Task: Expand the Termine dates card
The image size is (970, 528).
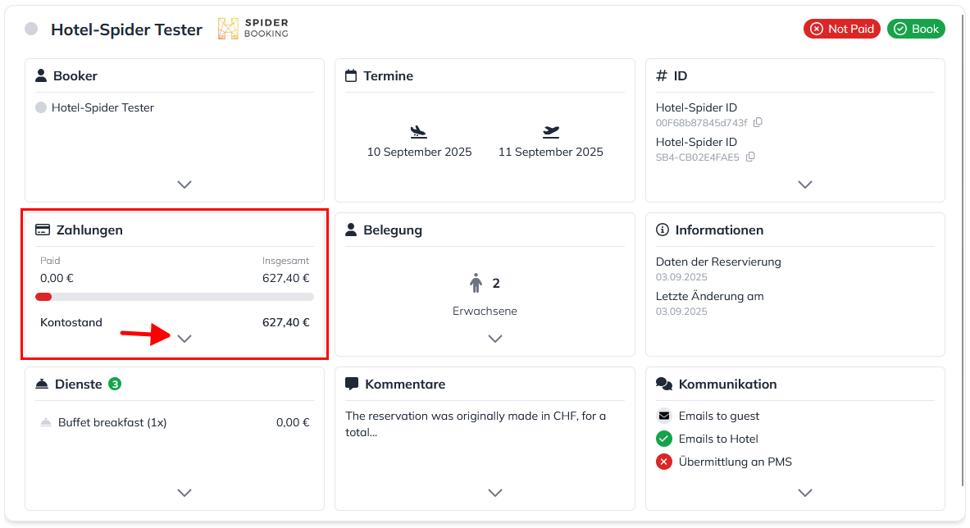Action: pyautogui.click(x=494, y=184)
